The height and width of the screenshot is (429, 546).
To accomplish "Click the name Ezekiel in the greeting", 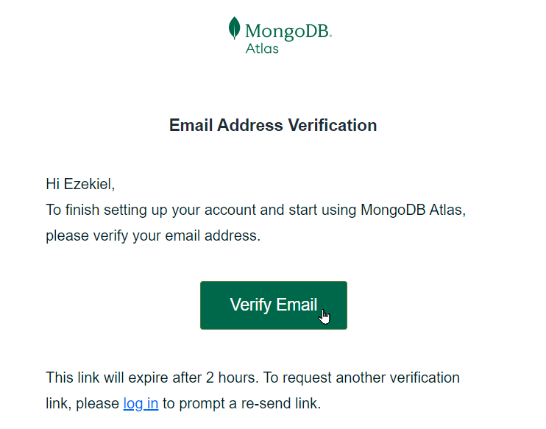I will click(88, 184).
